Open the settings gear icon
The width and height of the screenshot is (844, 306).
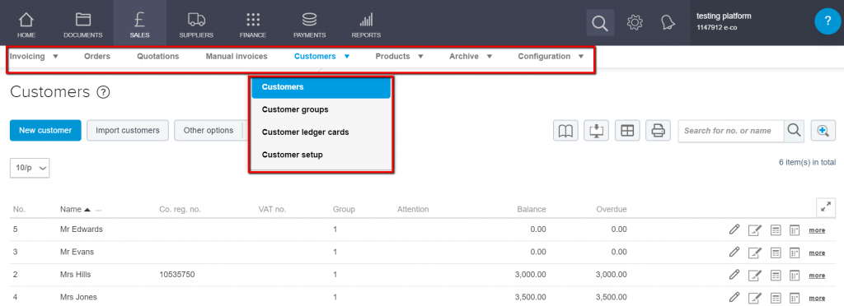click(x=635, y=22)
